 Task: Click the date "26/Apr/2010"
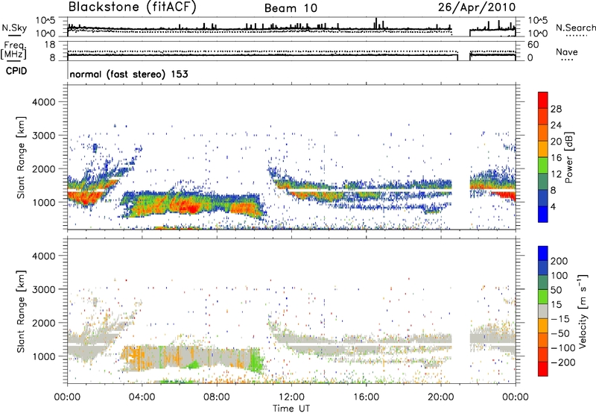pyautogui.click(x=477, y=7)
